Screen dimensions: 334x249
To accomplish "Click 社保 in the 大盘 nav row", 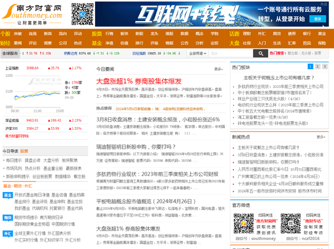I will tap(247, 43).
